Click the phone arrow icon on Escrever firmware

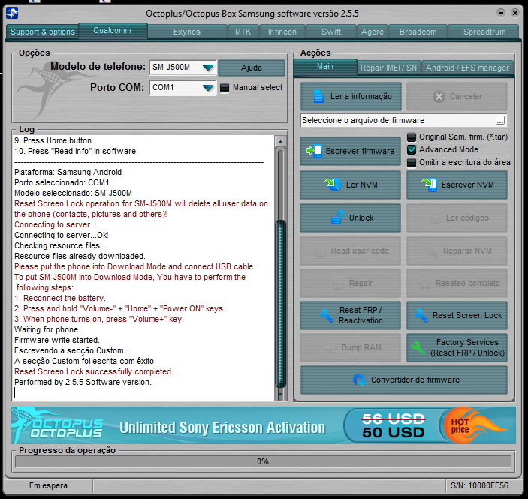pyautogui.click(x=314, y=151)
